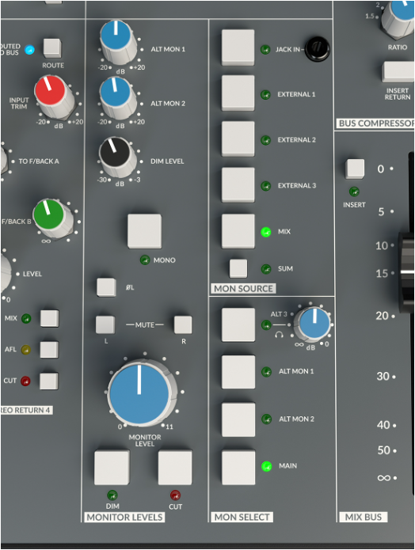The image size is (415, 550).
Task: Toggle the MIX monitor source button
Action: point(238,231)
